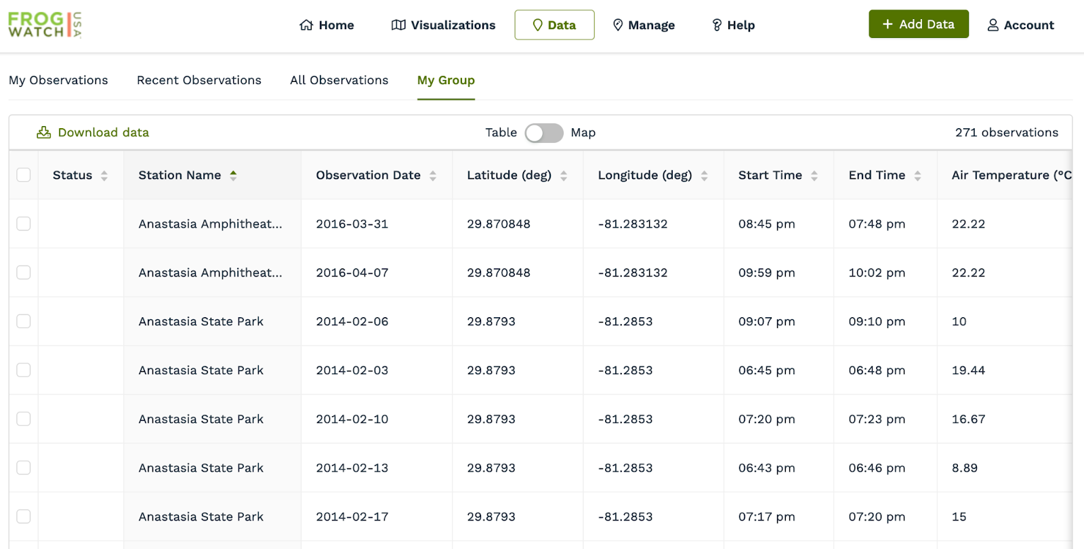1084x549 pixels.
Task: Sort by Station Name arrow icon
Action: click(x=233, y=176)
